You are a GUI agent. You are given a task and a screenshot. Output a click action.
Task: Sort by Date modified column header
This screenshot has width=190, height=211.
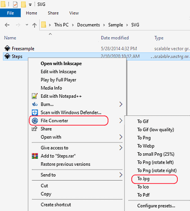115,38
